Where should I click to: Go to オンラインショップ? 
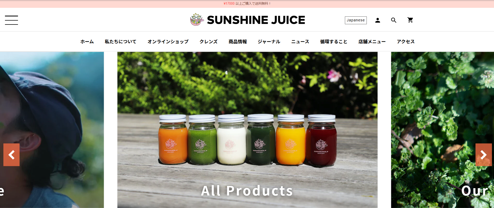(168, 41)
